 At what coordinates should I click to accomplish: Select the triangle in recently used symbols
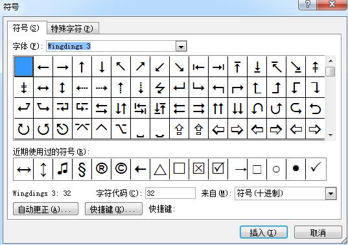coord(160,169)
